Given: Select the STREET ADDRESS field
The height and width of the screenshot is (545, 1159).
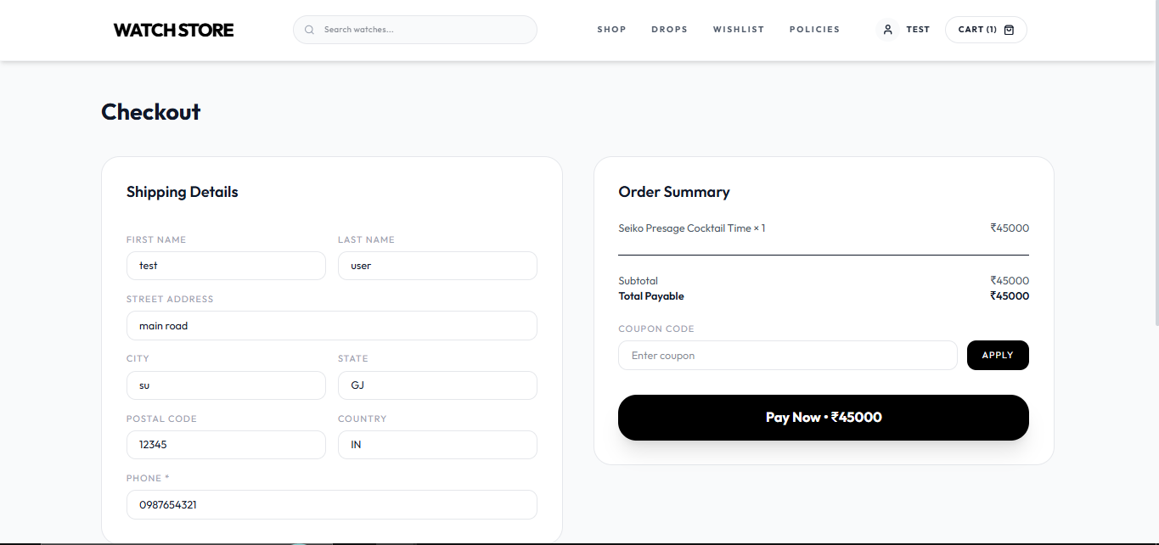Looking at the screenshot, I should pyautogui.click(x=331, y=325).
